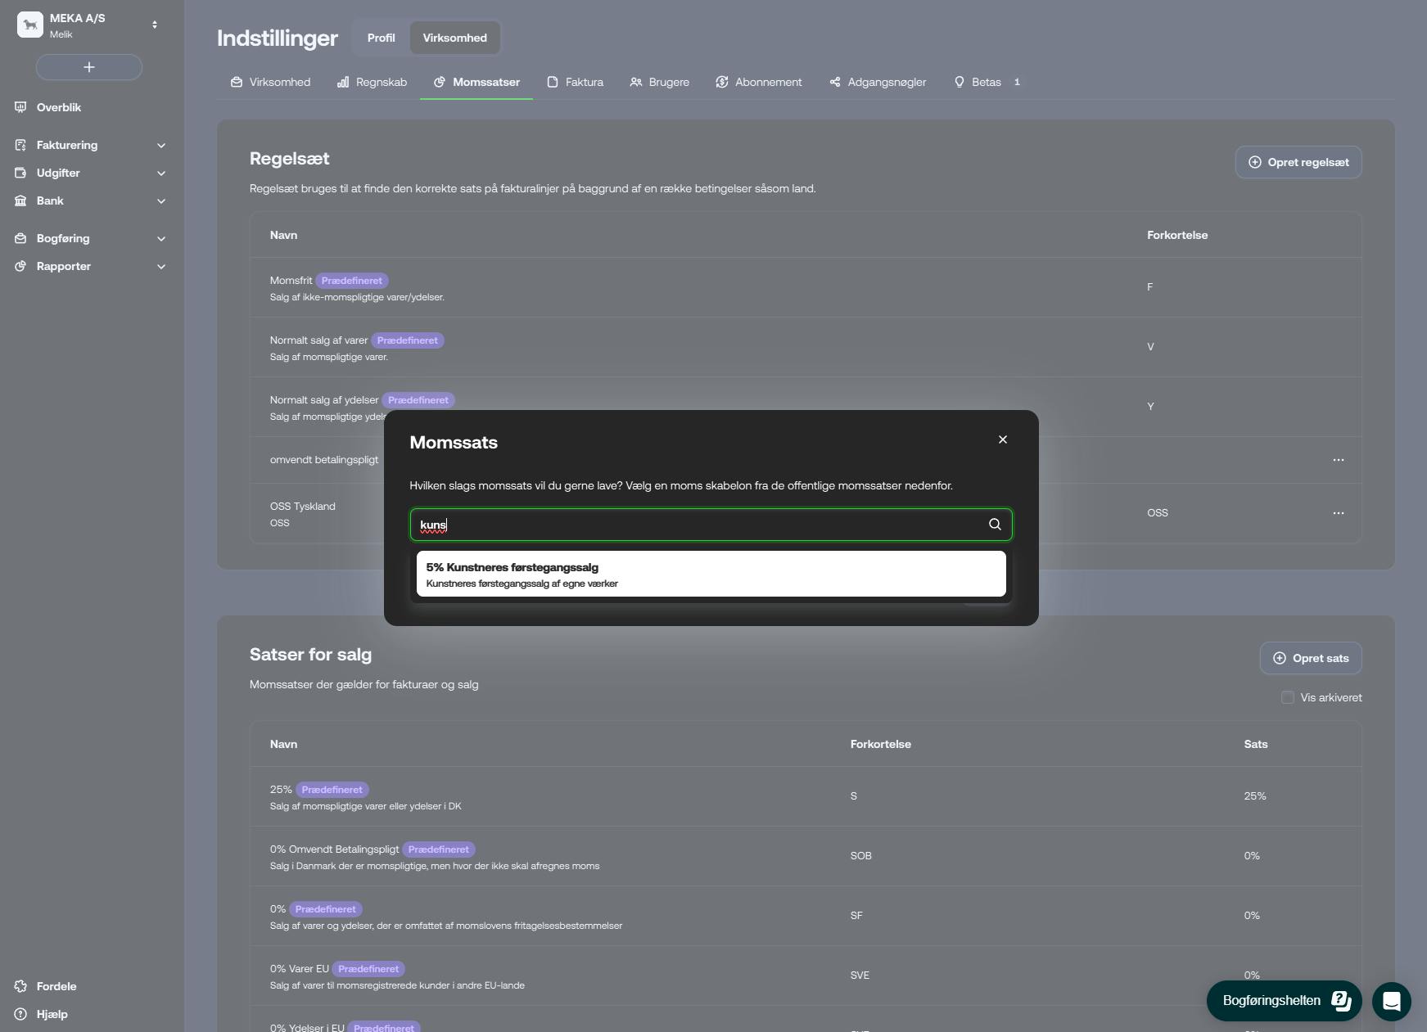Screen dimensions: 1427x1032
Task: Select 5% Kunstneres førstegangssalg result
Action: point(711,574)
